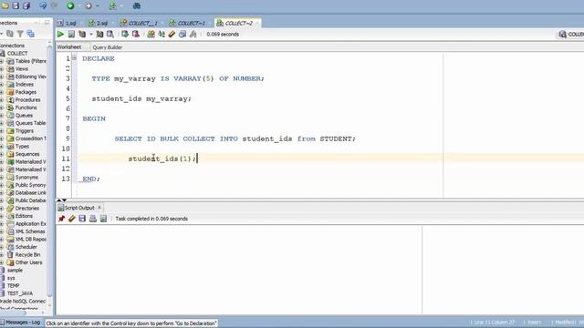This screenshot has height=328, width=584.
Task: Click the binoculars Find DB Object icon
Action: pyautogui.click(x=136, y=5)
